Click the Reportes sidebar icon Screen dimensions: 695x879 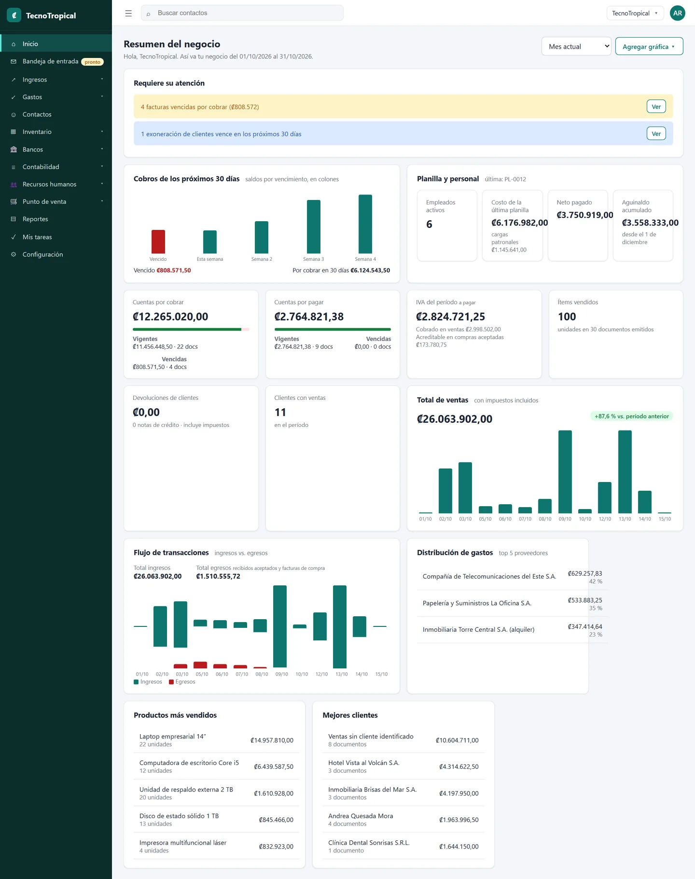(x=14, y=219)
